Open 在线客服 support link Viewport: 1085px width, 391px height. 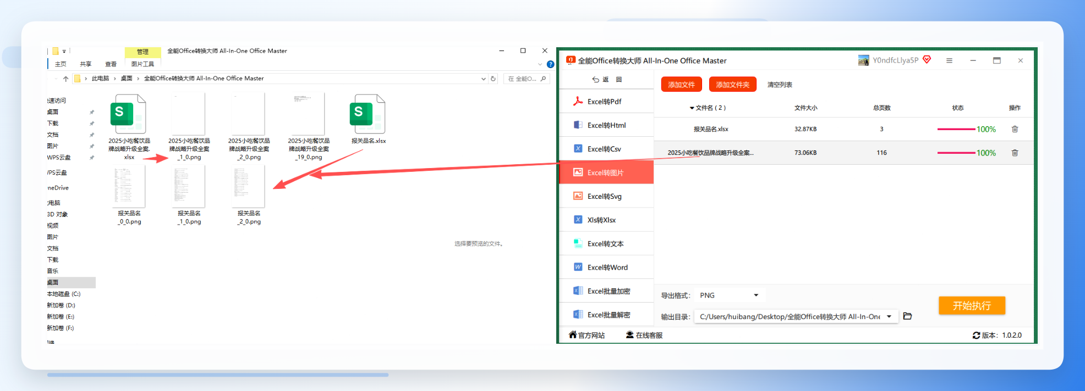644,335
